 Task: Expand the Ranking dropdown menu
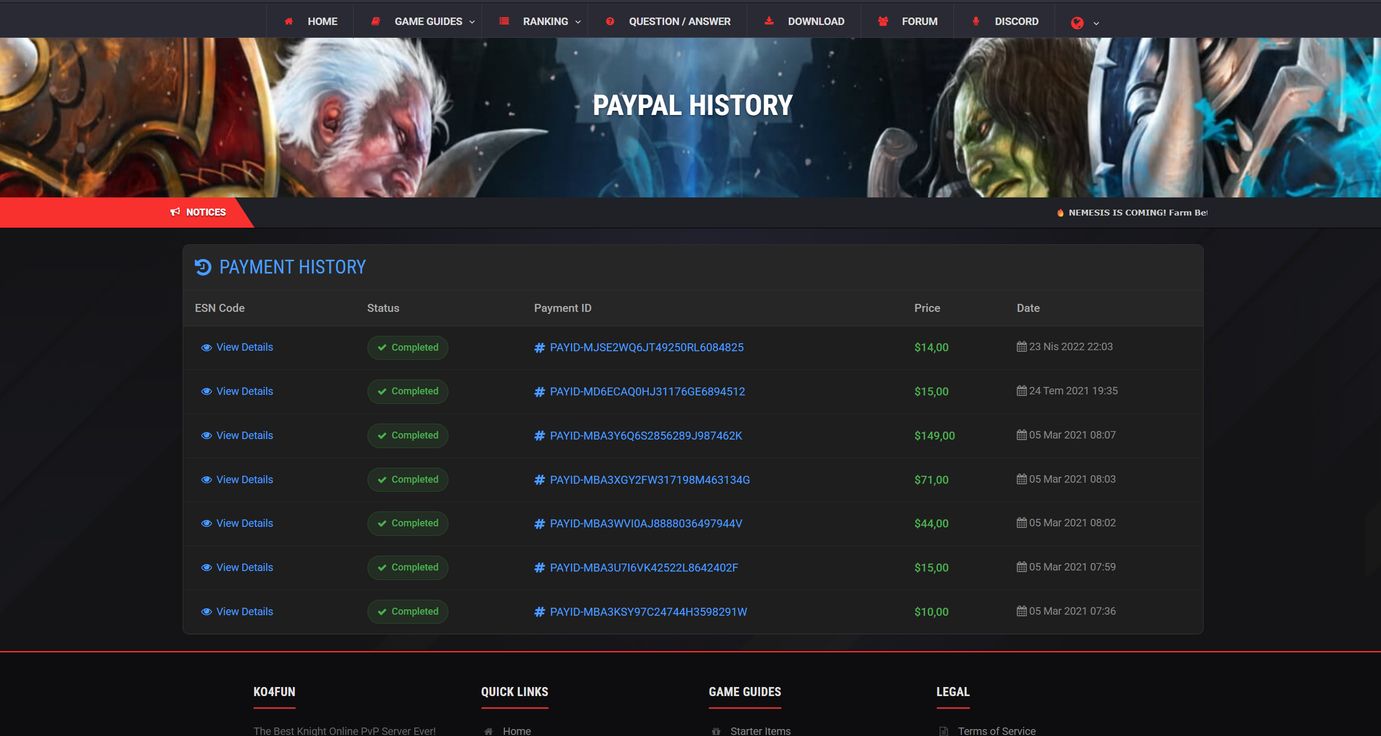(546, 21)
